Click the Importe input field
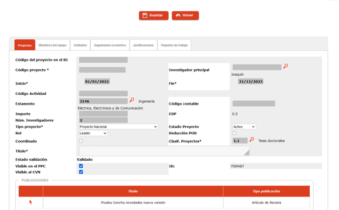The image size is (339, 210). pos(103,114)
